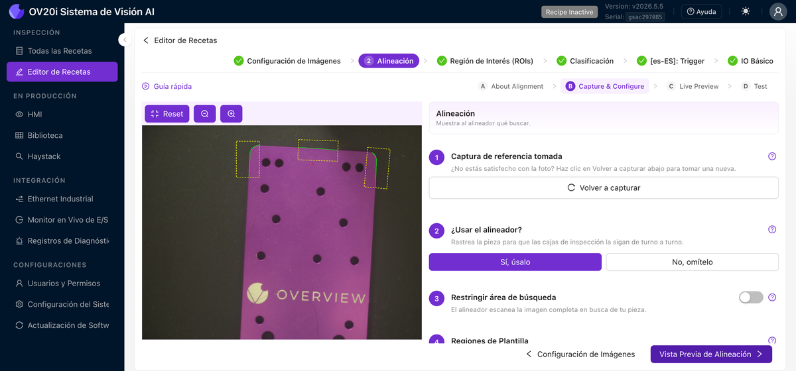
Task: Open the user profile avatar
Action: click(778, 11)
